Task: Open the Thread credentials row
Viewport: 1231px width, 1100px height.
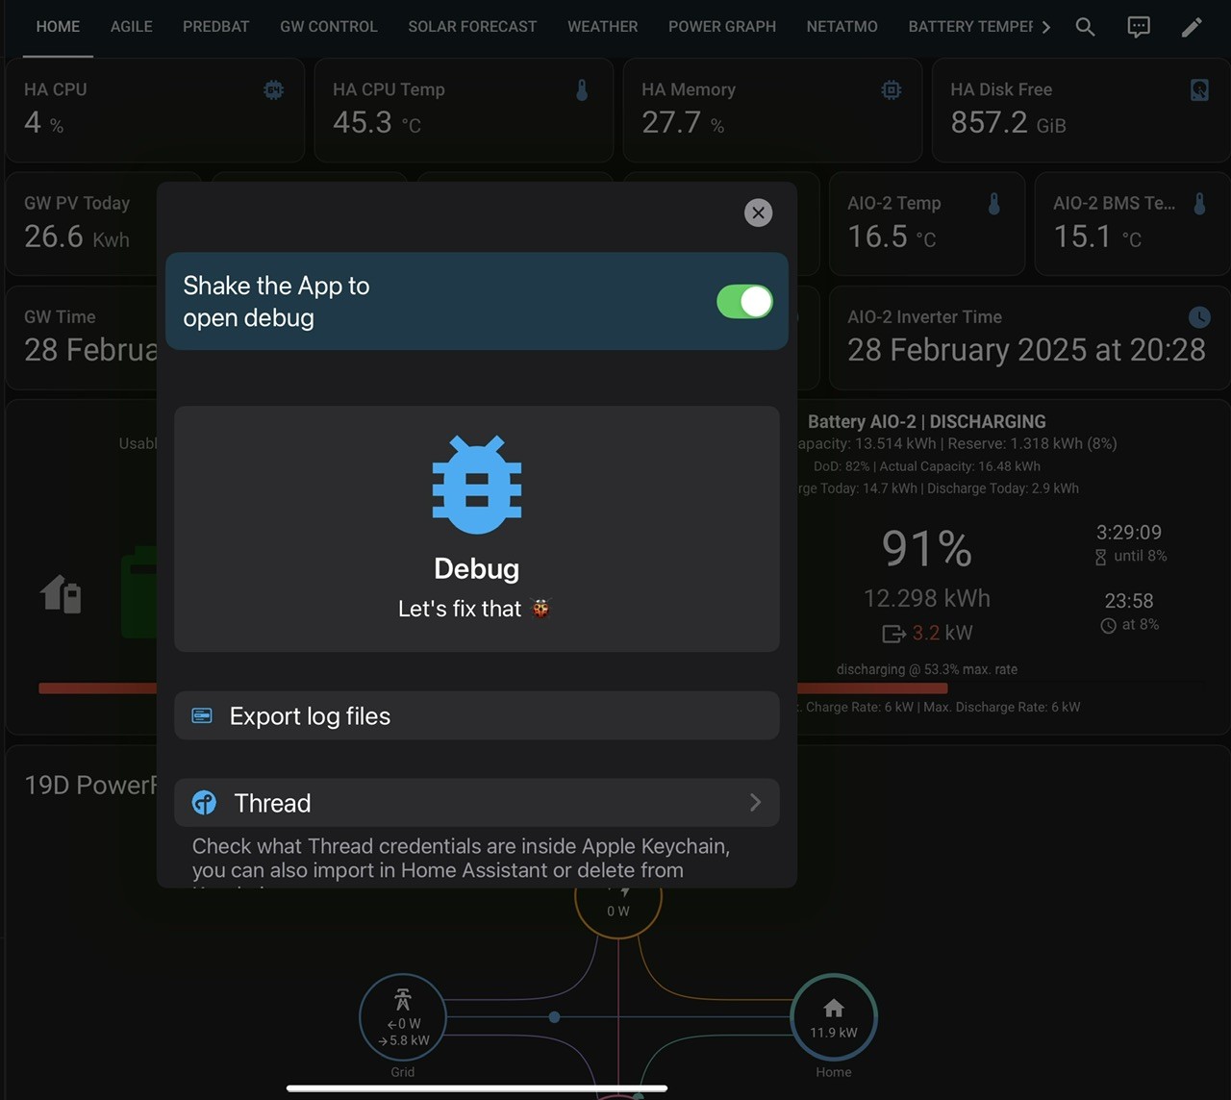Action: tap(477, 802)
